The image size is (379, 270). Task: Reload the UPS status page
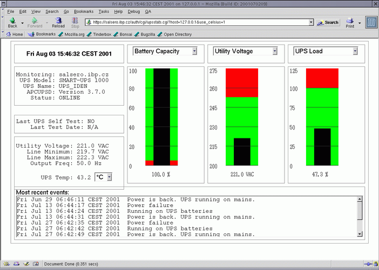pos(58,23)
